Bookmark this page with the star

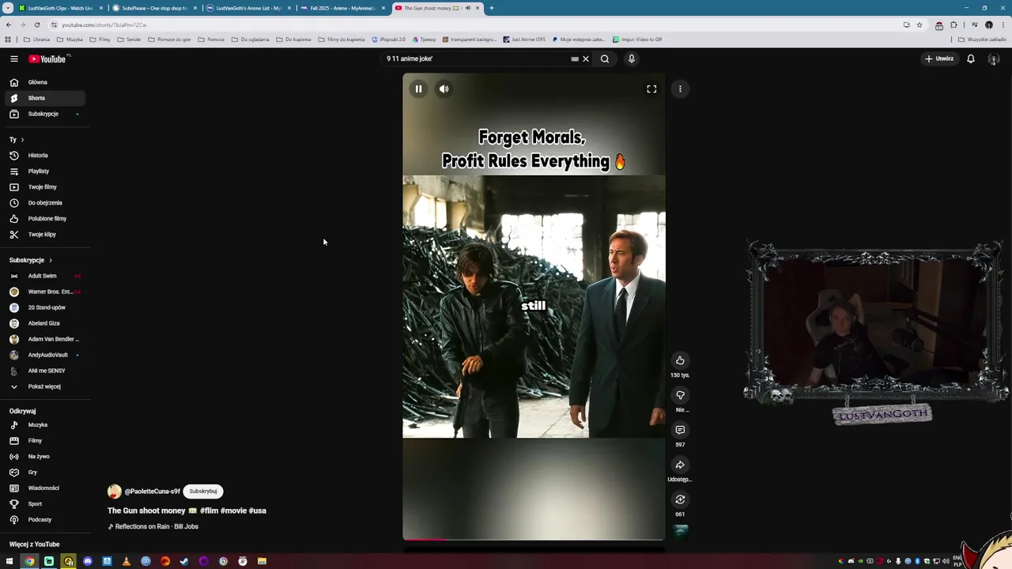coord(919,24)
